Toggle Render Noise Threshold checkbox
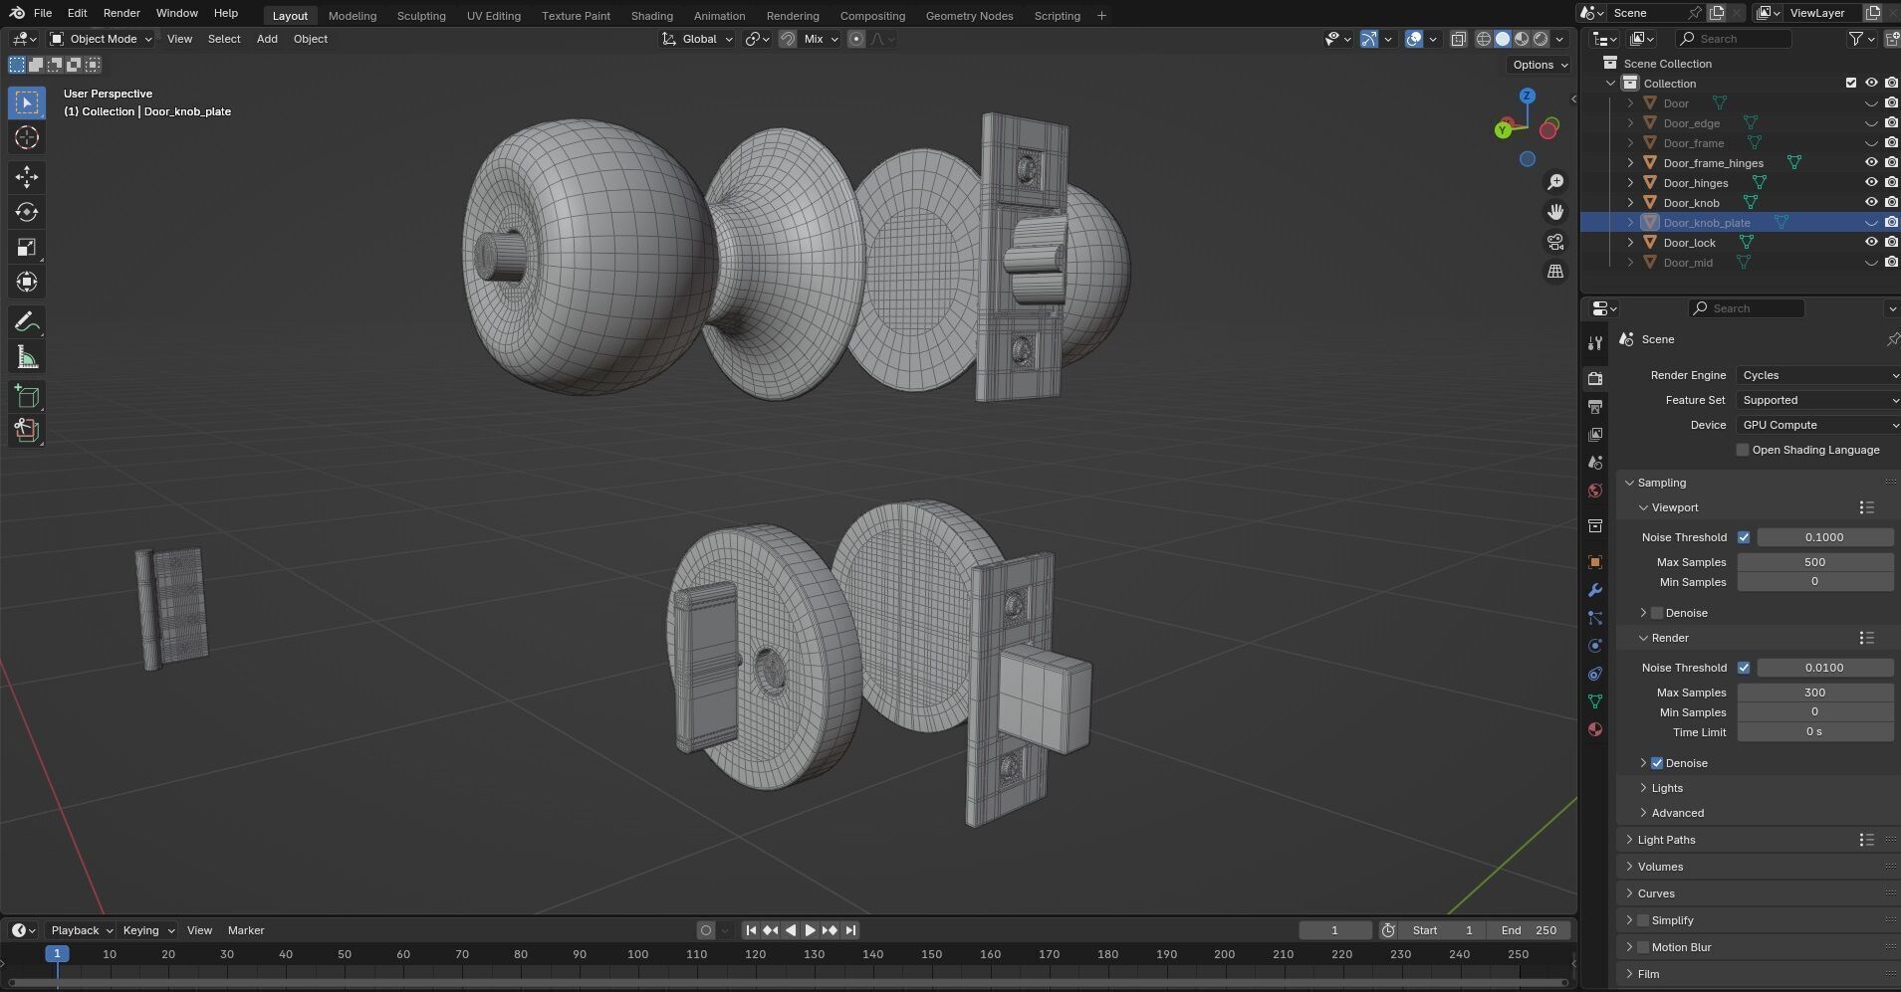Viewport: 1901px width, 992px height. (x=1744, y=668)
